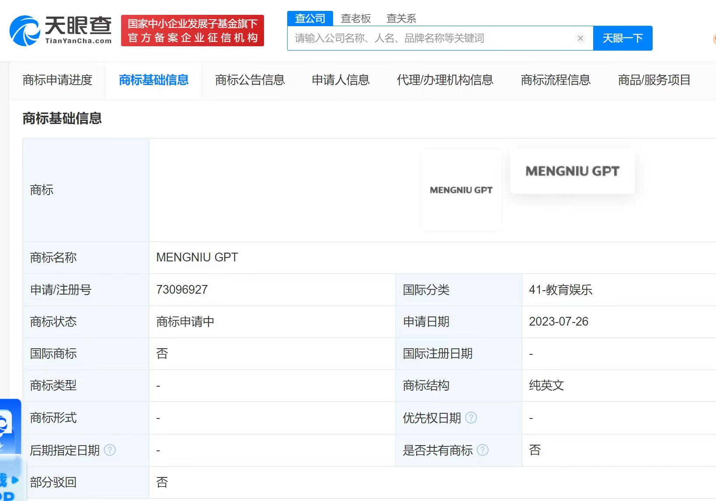716x501 pixels.
Task: Open the help icon beside 优先权日期
Action: (x=471, y=418)
